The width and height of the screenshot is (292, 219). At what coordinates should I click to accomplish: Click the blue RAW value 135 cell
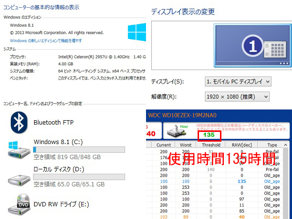[242, 181]
